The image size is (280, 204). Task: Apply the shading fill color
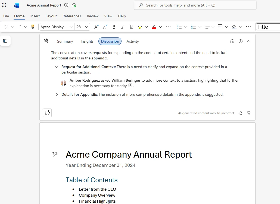(234, 27)
